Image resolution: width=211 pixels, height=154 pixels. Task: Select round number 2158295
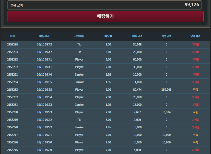13,44
